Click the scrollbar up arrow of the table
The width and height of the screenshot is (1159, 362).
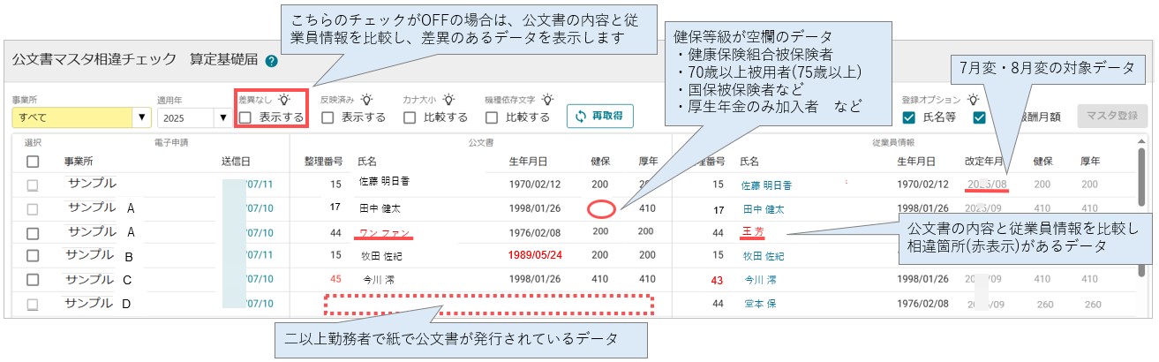[1143, 142]
